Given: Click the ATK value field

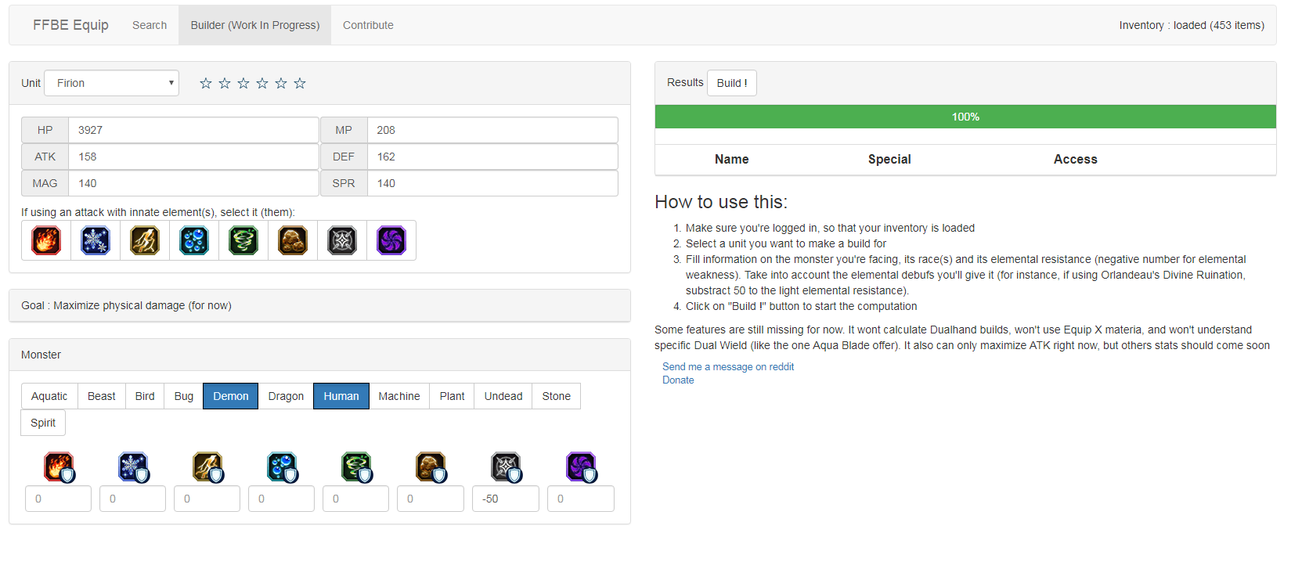Looking at the screenshot, I should (x=193, y=157).
